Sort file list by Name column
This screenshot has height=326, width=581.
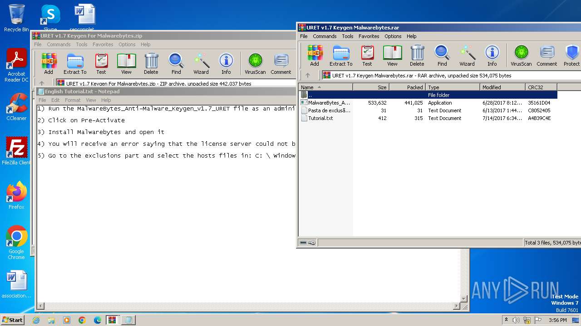pyautogui.click(x=326, y=87)
